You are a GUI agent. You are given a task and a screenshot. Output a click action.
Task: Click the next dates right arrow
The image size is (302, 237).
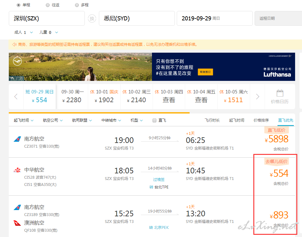tap(257, 96)
